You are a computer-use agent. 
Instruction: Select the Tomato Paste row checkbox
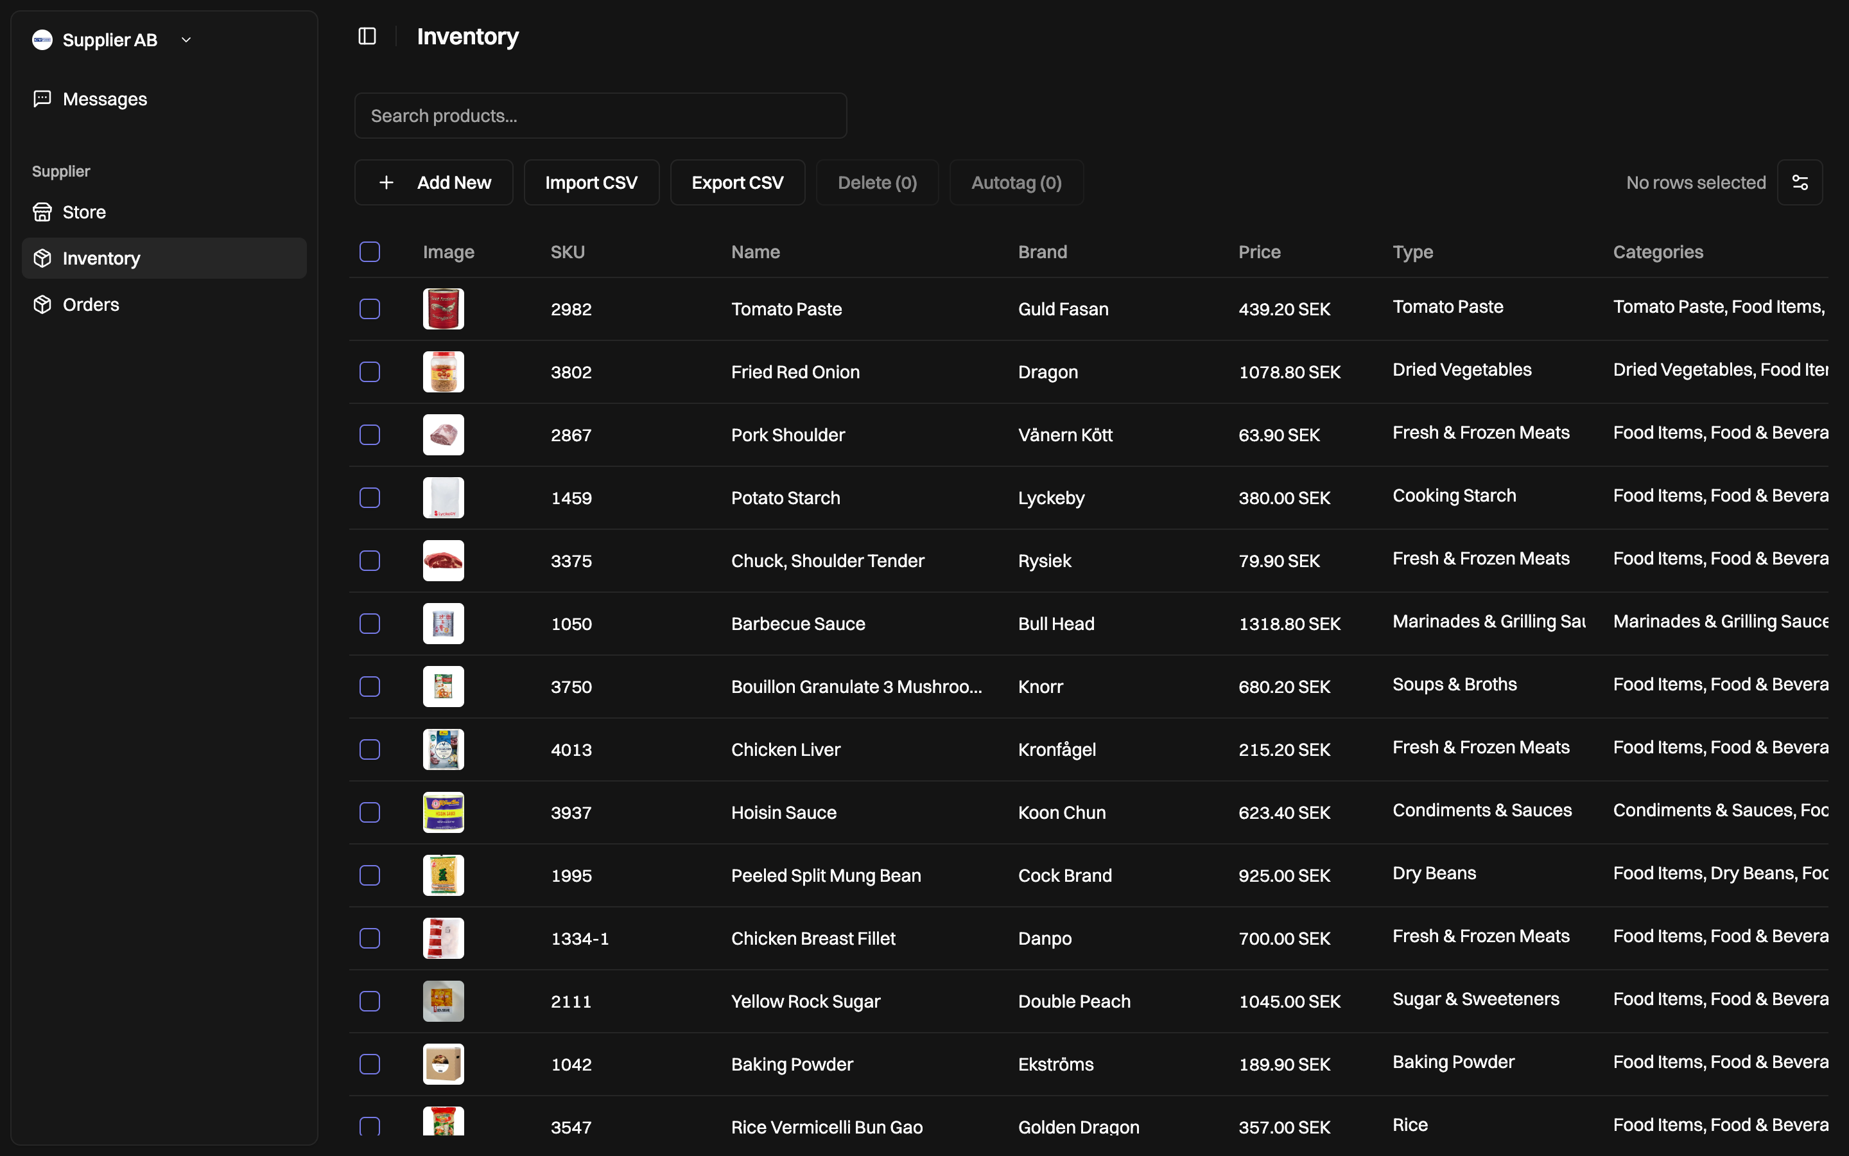[x=370, y=309]
